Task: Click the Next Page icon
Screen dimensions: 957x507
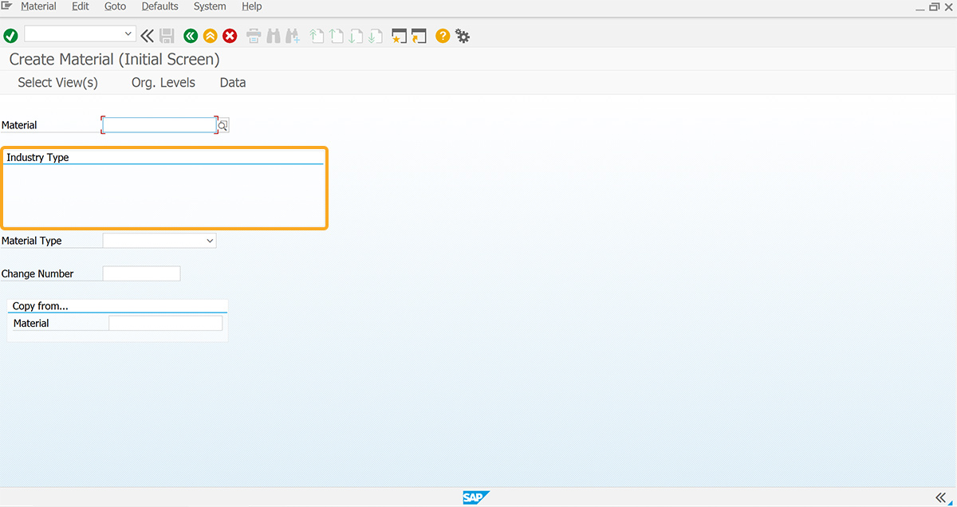Action: (x=356, y=36)
